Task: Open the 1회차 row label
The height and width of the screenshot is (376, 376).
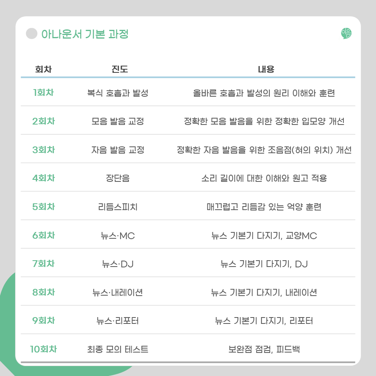Action: coord(43,93)
